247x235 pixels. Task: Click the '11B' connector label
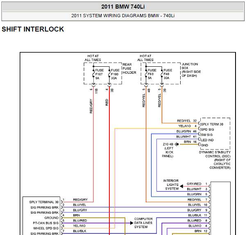click(96, 91)
